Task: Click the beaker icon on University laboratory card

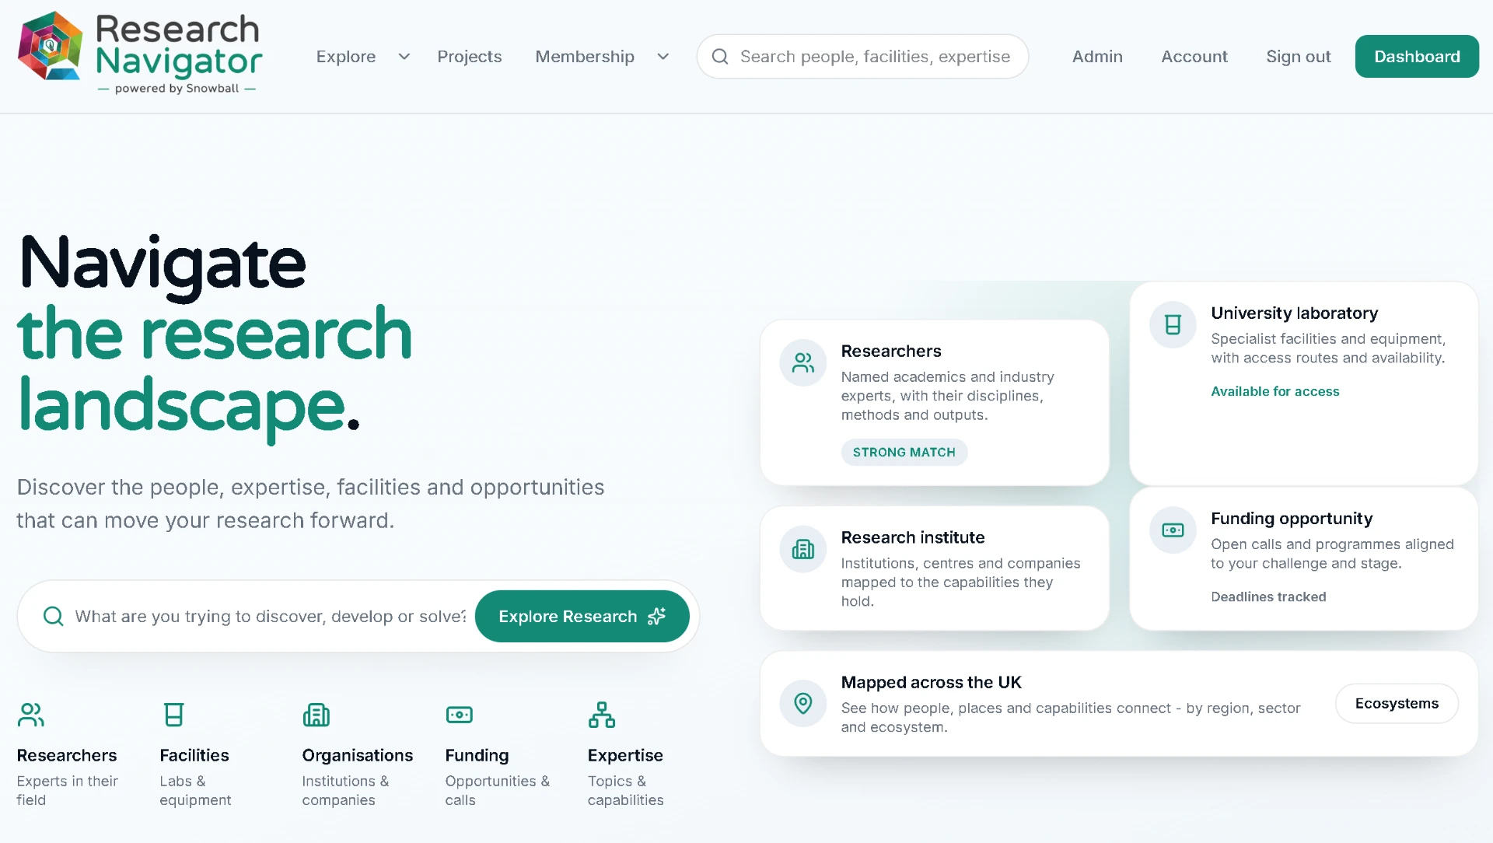Action: (1173, 324)
